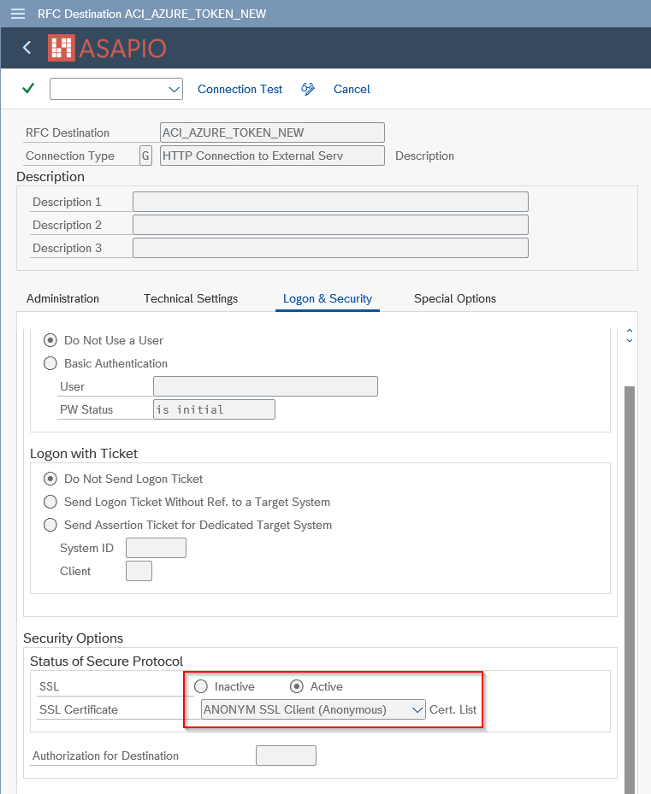The height and width of the screenshot is (794, 651).
Task: Click the Description 1 input field
Action: click(330, 202)
